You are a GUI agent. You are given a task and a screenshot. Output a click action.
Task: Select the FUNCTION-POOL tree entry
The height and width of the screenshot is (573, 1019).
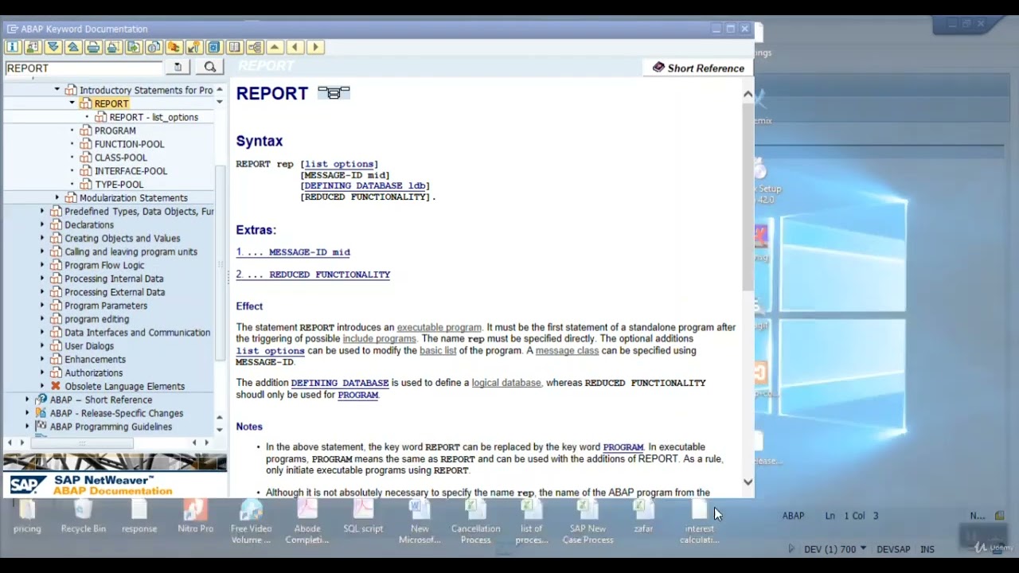coord(129,144)
